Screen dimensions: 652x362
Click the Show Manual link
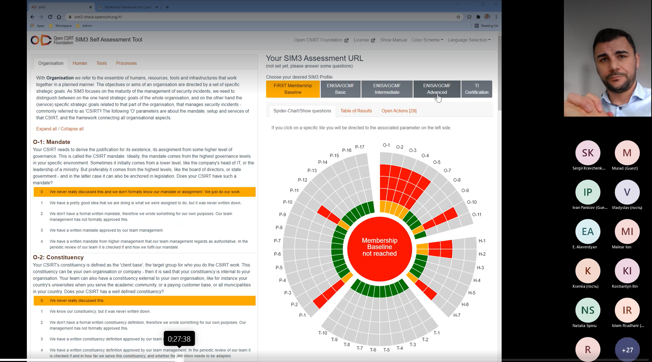click(x=393, y=40)
